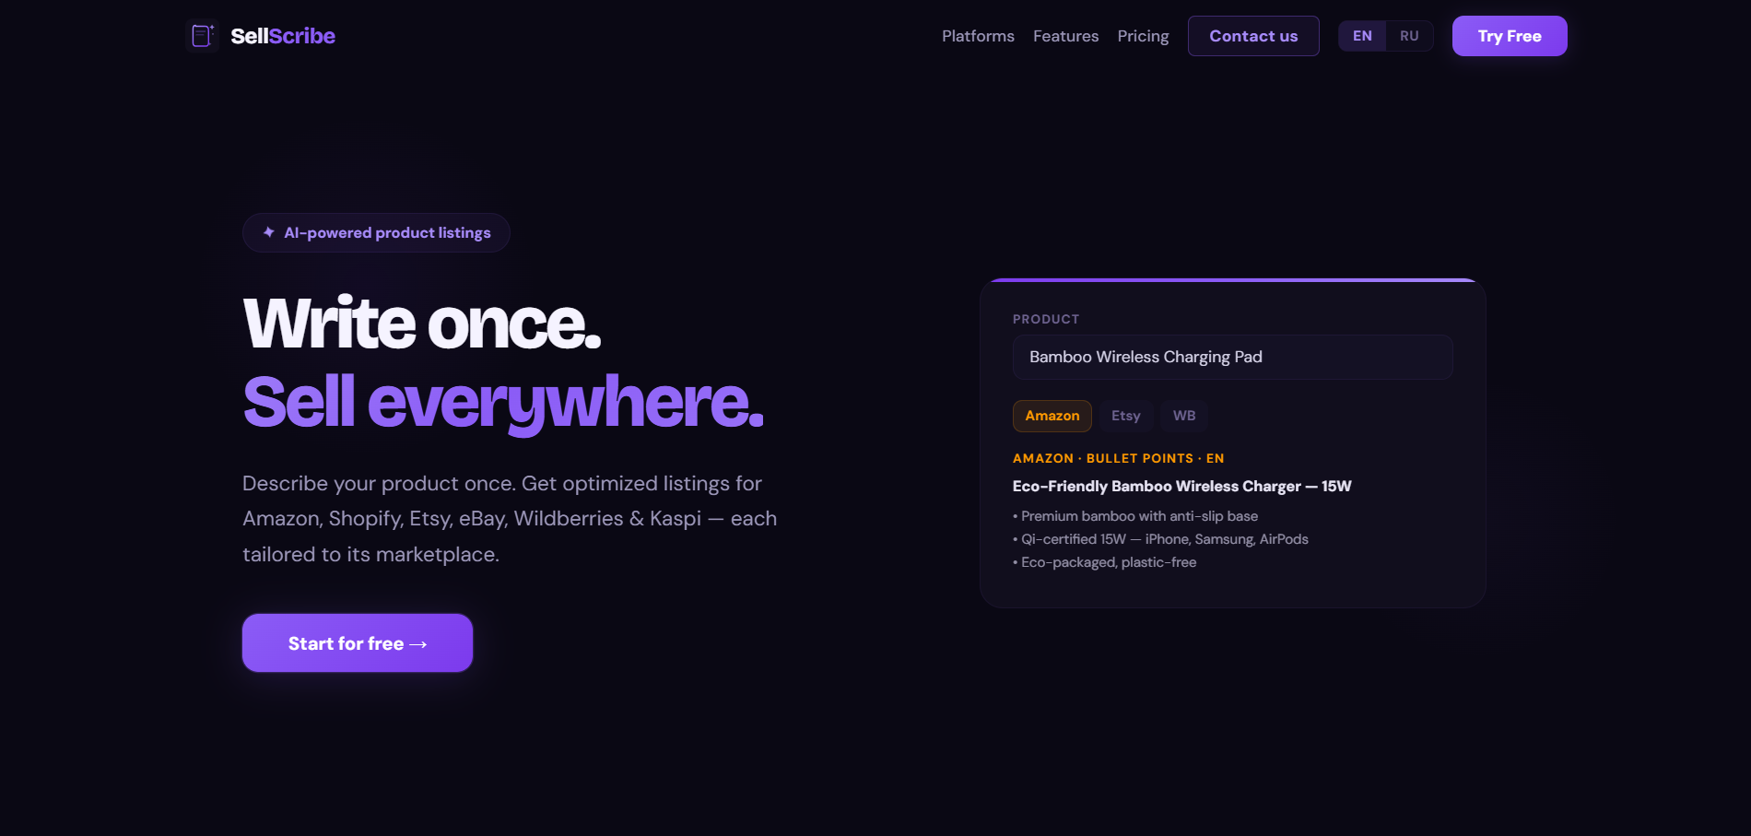The image size is (1751, 836).
Task: Click the SellScribe logo icon
Action: [x=202, y=35]
